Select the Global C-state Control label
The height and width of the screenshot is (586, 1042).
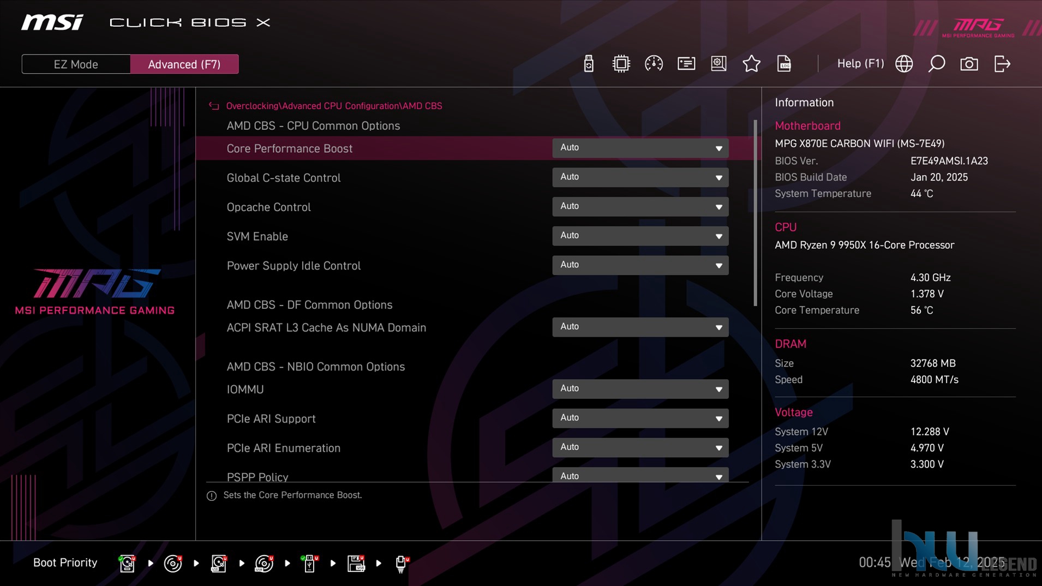[283, 178]
